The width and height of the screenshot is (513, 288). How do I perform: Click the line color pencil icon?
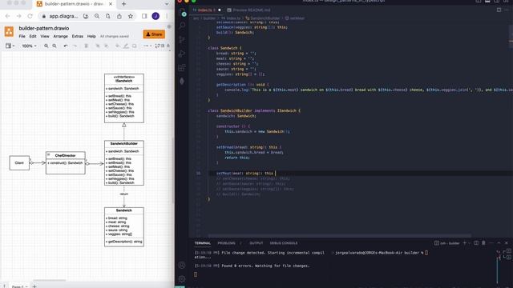(126, 46)
